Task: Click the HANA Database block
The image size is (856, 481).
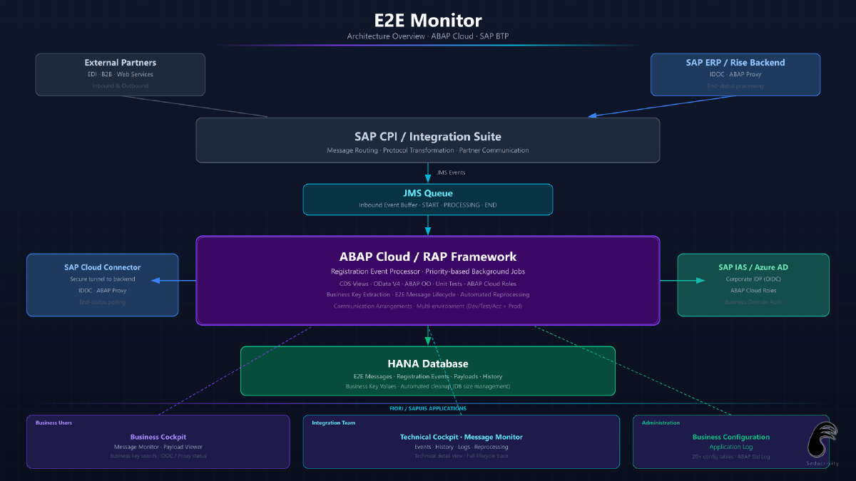Action: [x=428, y=371]
